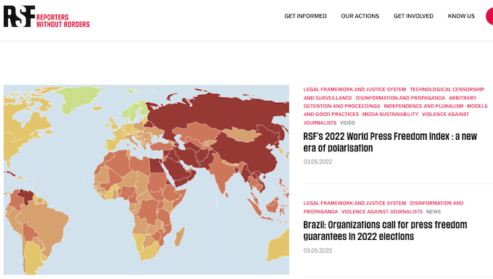Viewport: 493px width, 279px height.
Task: Click the NEWS label on Brazil article
Action: click(x=434, y=212)
